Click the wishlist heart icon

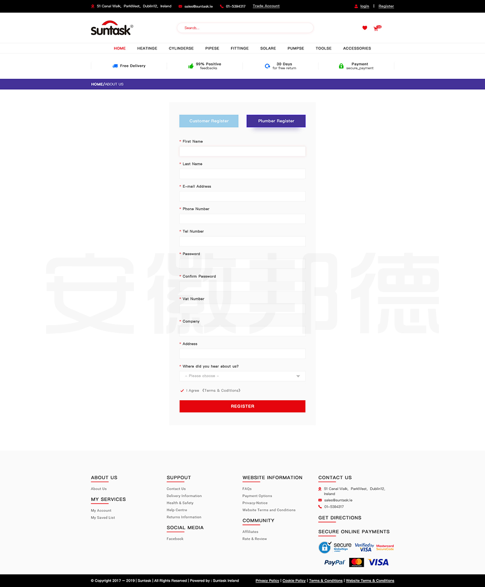[365, 28]
